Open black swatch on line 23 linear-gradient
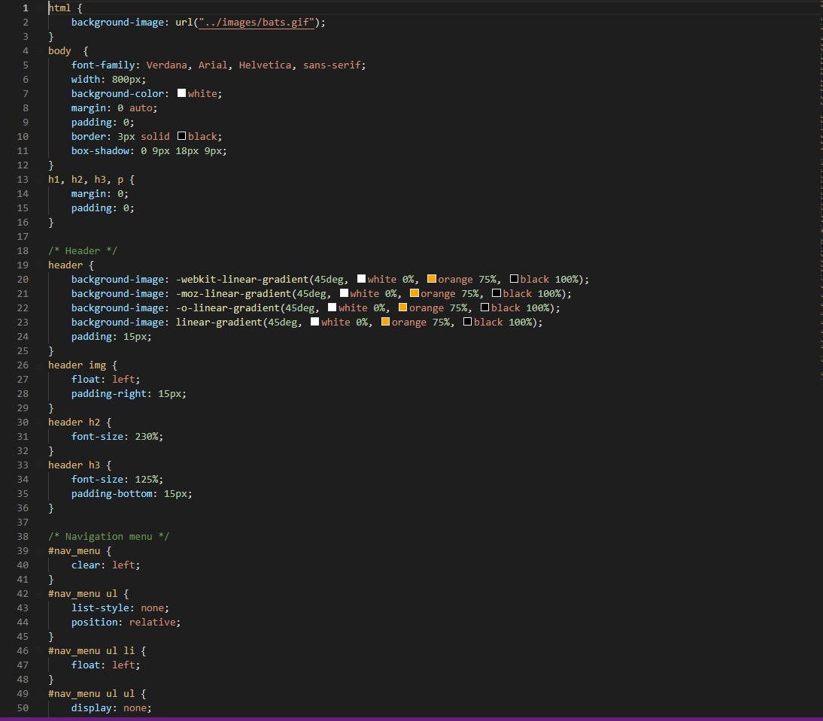 (x=468, y=322)
